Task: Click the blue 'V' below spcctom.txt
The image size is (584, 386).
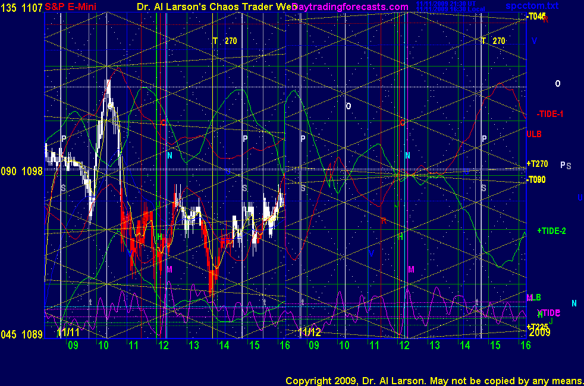Action: pyautogui.click(x=534, y=41)
